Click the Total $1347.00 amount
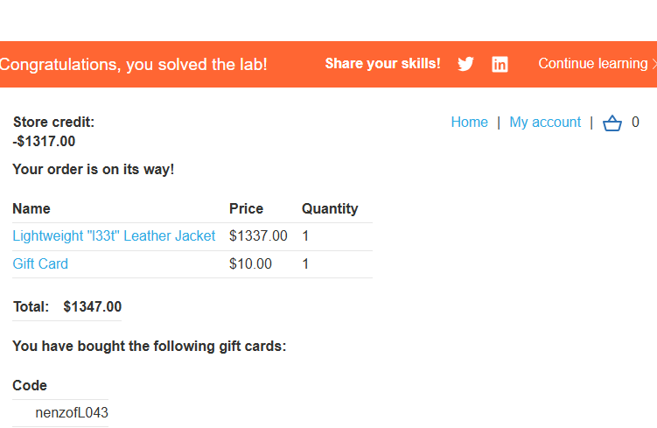This screenshot has width=657, height=428. 92,307
